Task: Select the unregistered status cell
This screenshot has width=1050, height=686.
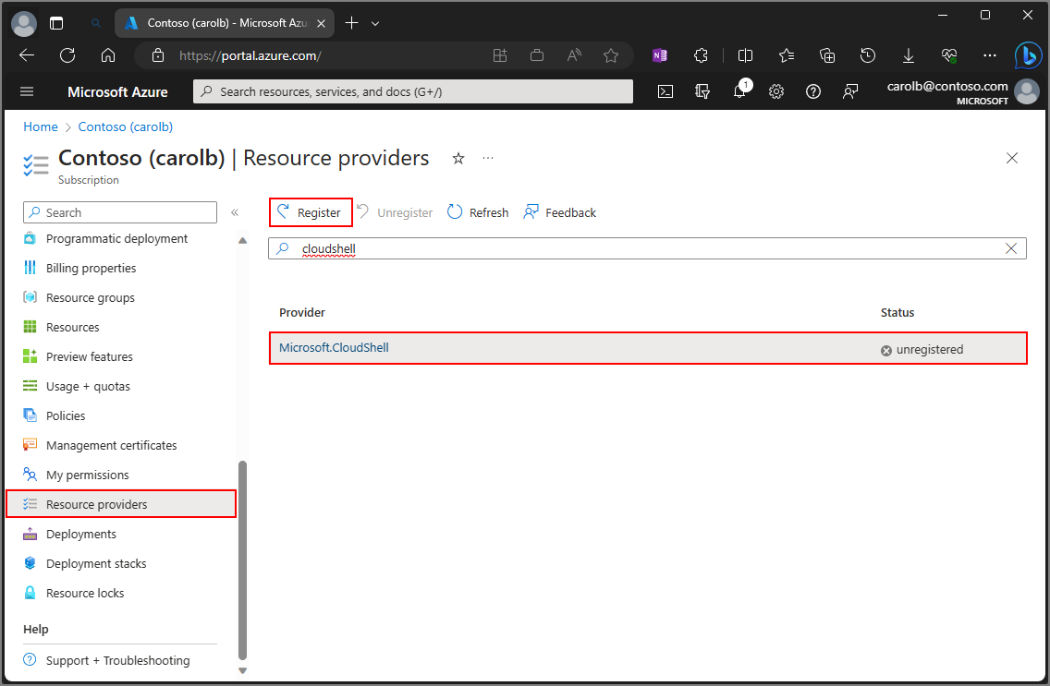Action: pos(922,350)
